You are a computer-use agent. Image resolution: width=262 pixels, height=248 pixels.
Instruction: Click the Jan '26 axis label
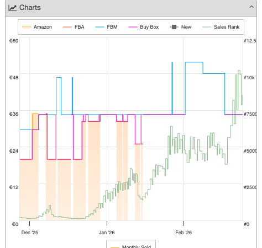tap(107, 233)
